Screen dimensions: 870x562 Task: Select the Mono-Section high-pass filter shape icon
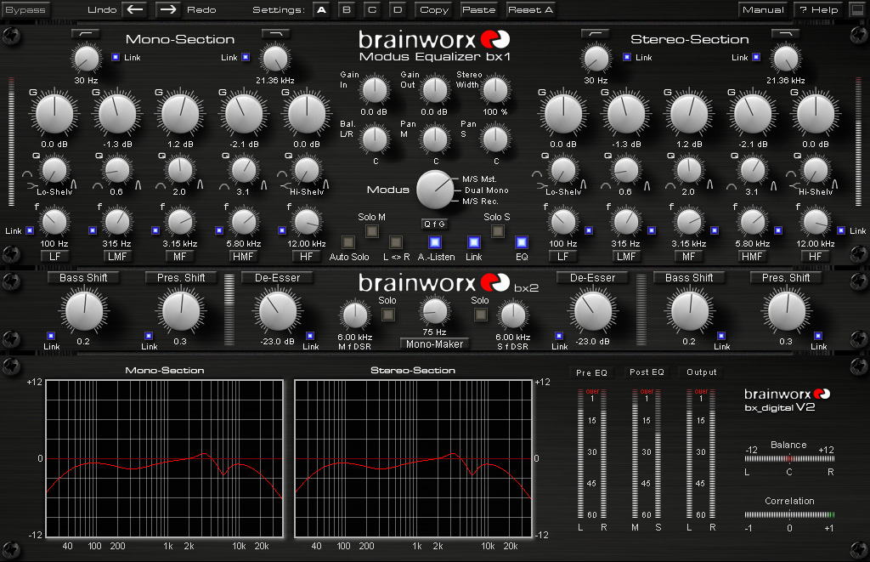coord(86,34)
